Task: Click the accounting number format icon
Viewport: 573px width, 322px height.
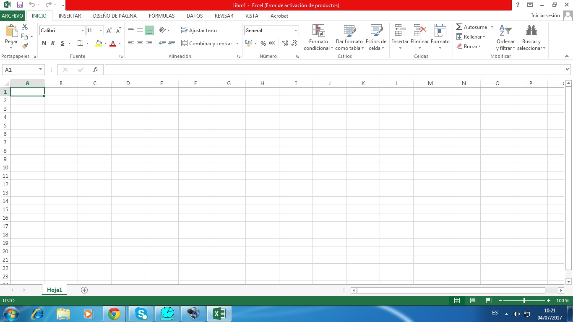Action: coord(249,43)
